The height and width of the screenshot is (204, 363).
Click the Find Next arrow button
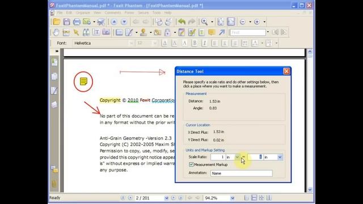click(284, 32)
